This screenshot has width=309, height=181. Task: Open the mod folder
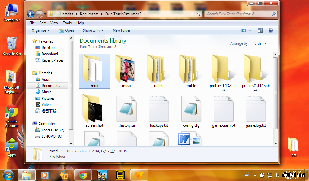(x=94, y=71)
